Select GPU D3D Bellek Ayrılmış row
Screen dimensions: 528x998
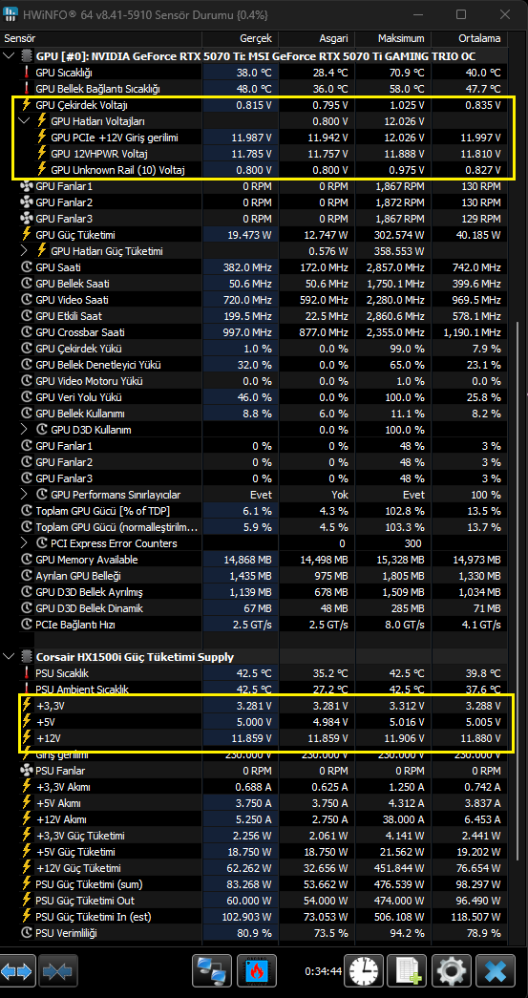254,592
